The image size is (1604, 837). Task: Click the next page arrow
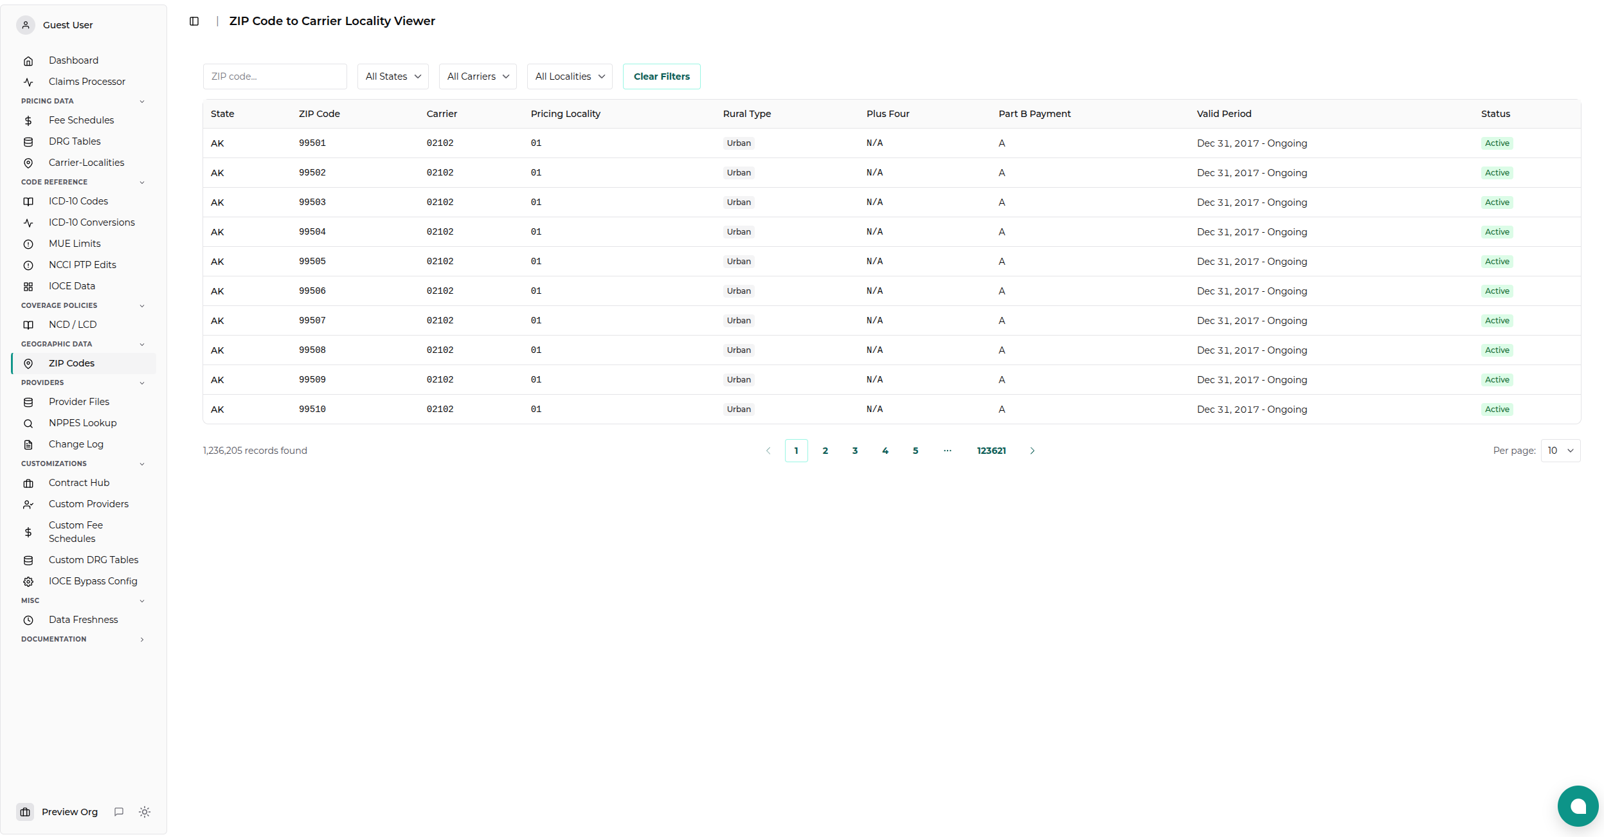click(1032, 451)
